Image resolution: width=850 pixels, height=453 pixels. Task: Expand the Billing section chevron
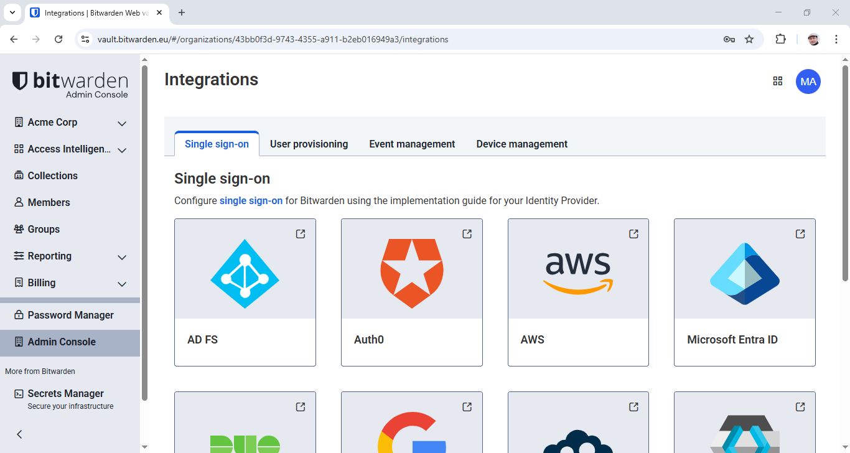pyautogui.click(x=122, y=284)
